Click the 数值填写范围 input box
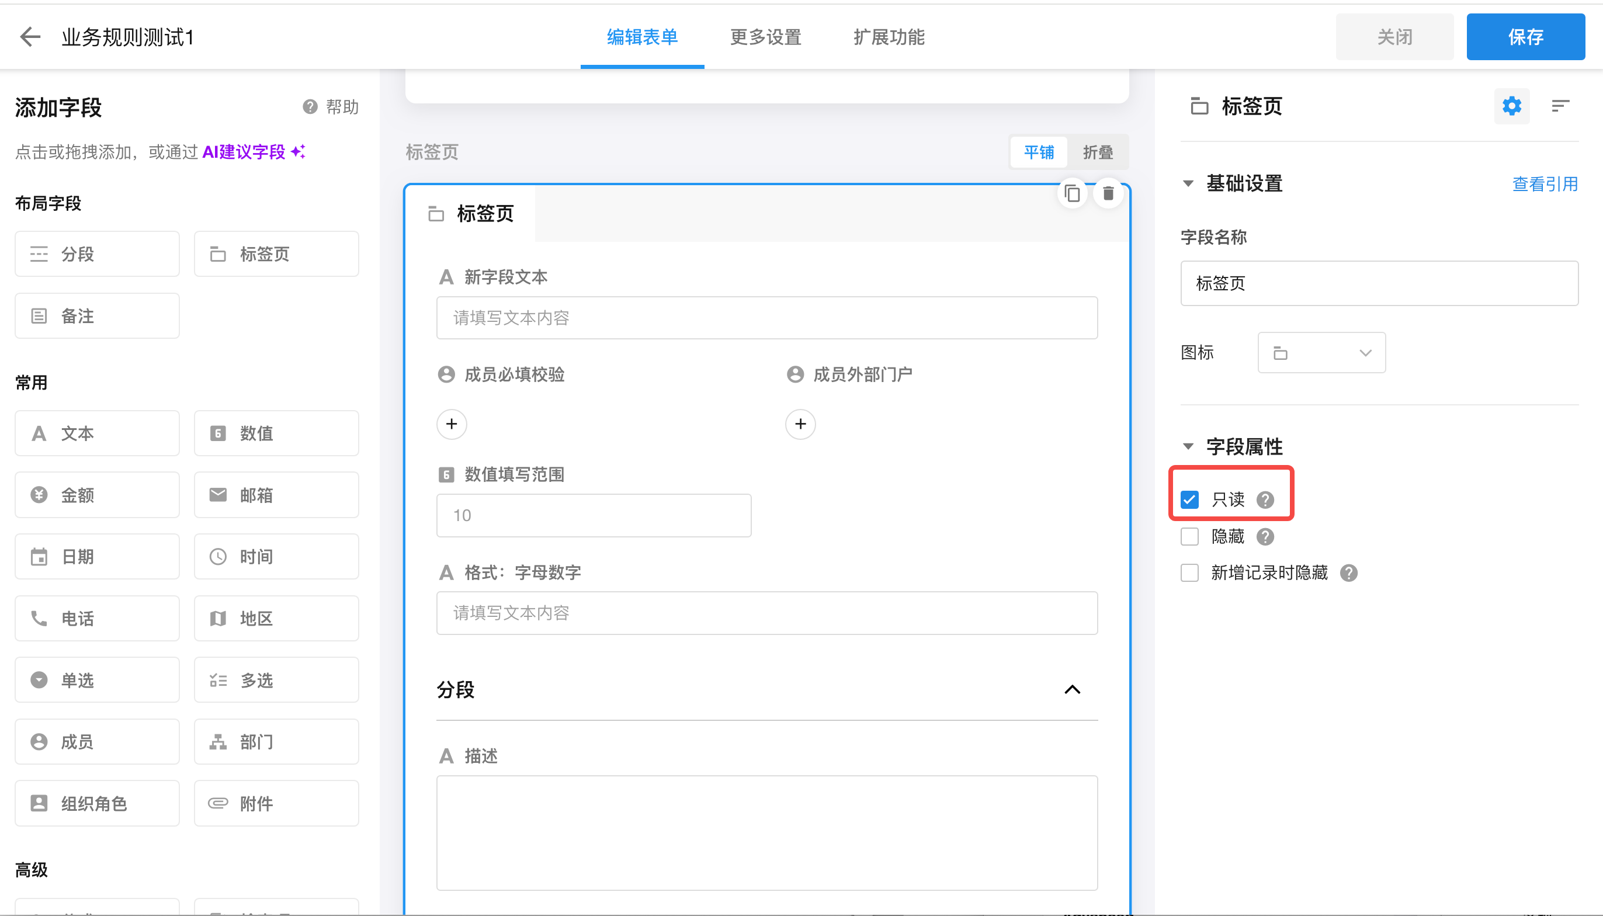 click(x=594, y=515)
